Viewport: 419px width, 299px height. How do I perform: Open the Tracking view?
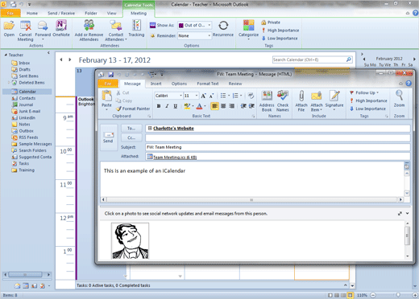pyautogui.click(x=136, y=28)
